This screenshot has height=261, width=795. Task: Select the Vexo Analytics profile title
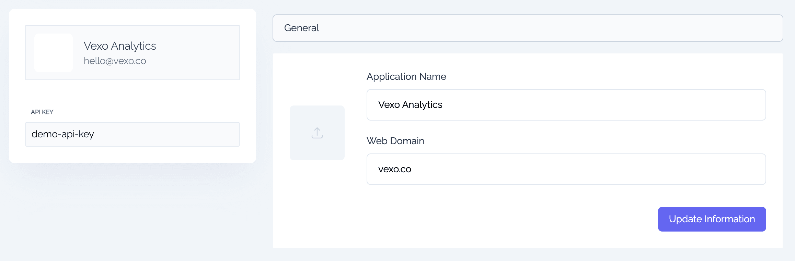[120, 46]
